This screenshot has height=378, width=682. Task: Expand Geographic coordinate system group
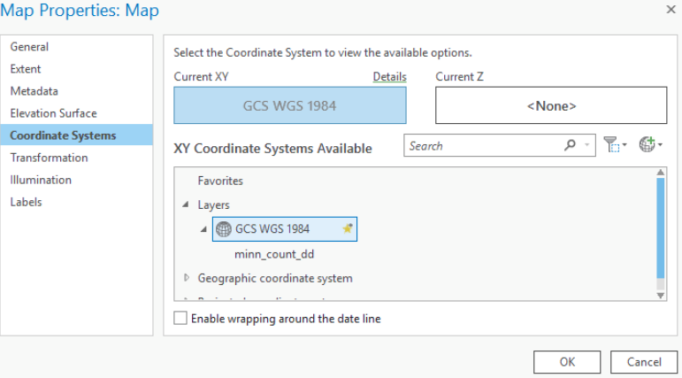click(x=186, y=278)
